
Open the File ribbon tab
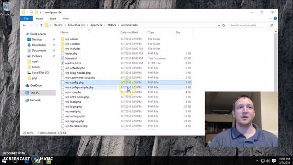(27, 18)
